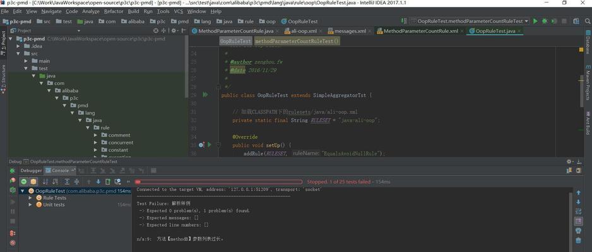This screenshot has height=252, width=592.
Task: Clear all console output
Action: [x=578, y=240]
